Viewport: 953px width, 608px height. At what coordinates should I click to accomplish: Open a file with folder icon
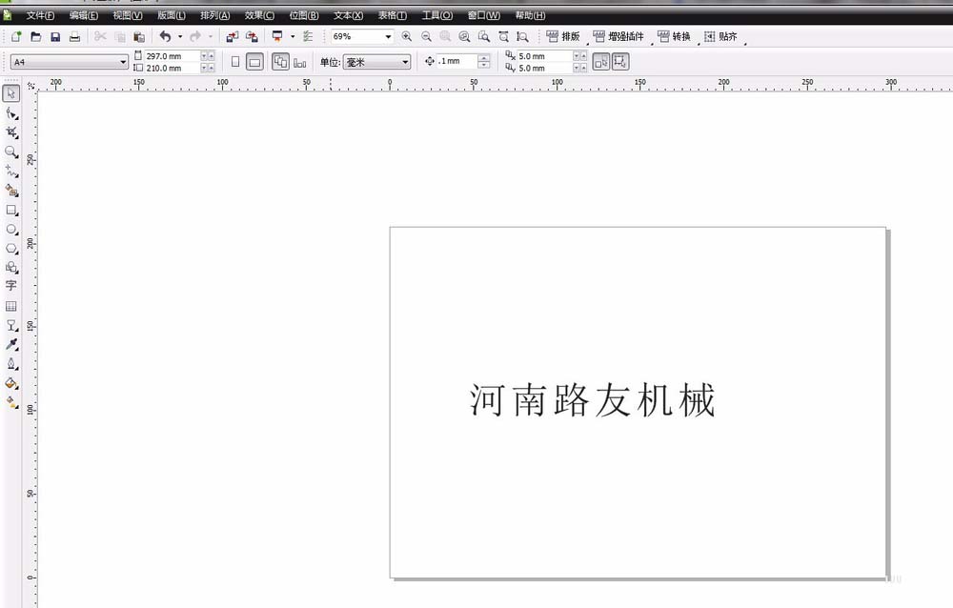click(x=36, y=36)
